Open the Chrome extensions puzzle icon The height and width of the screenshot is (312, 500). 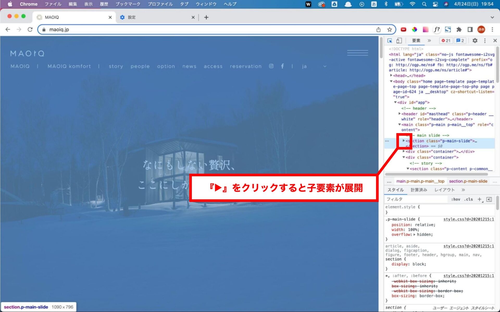pyautogui.click(x=459, y=29)
